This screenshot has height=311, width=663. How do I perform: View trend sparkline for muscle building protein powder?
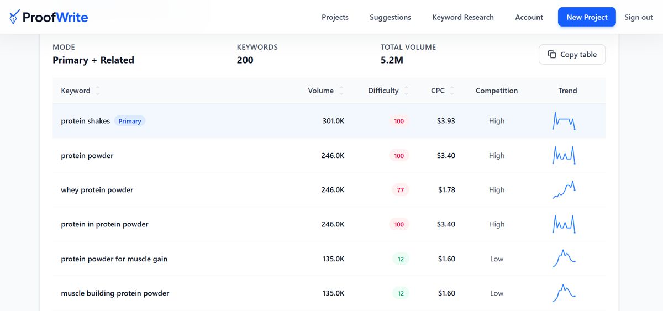coord(564,293)
